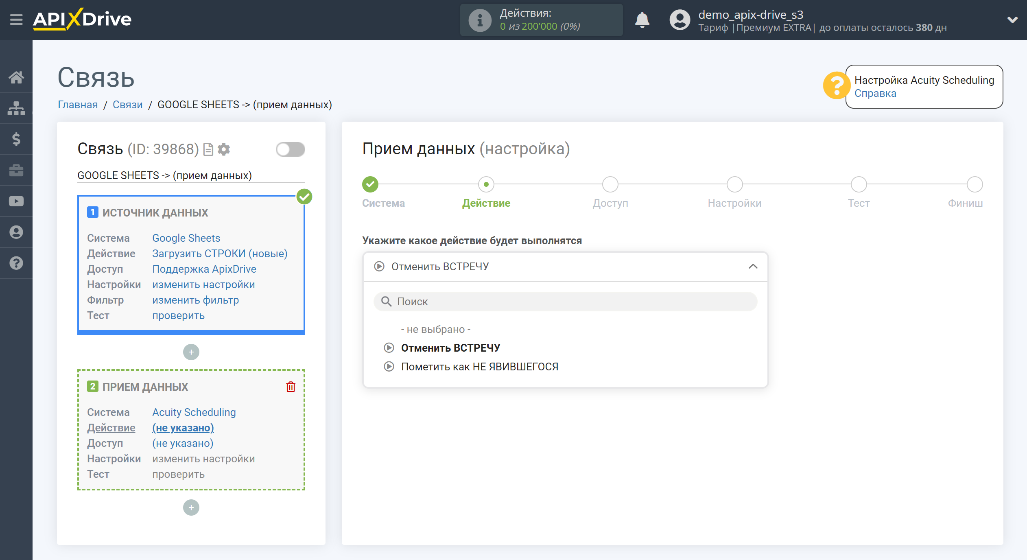Screen dimensions: 1027x560
Task: Open the Google Sheets system link
Action: pyautogui.click(x=186, y=238)
